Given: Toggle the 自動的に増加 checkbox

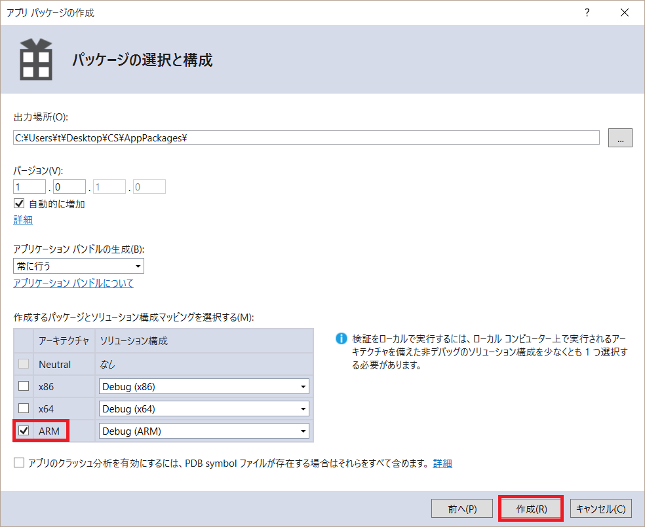Looking at the screenshot, I should pos(19,204).
